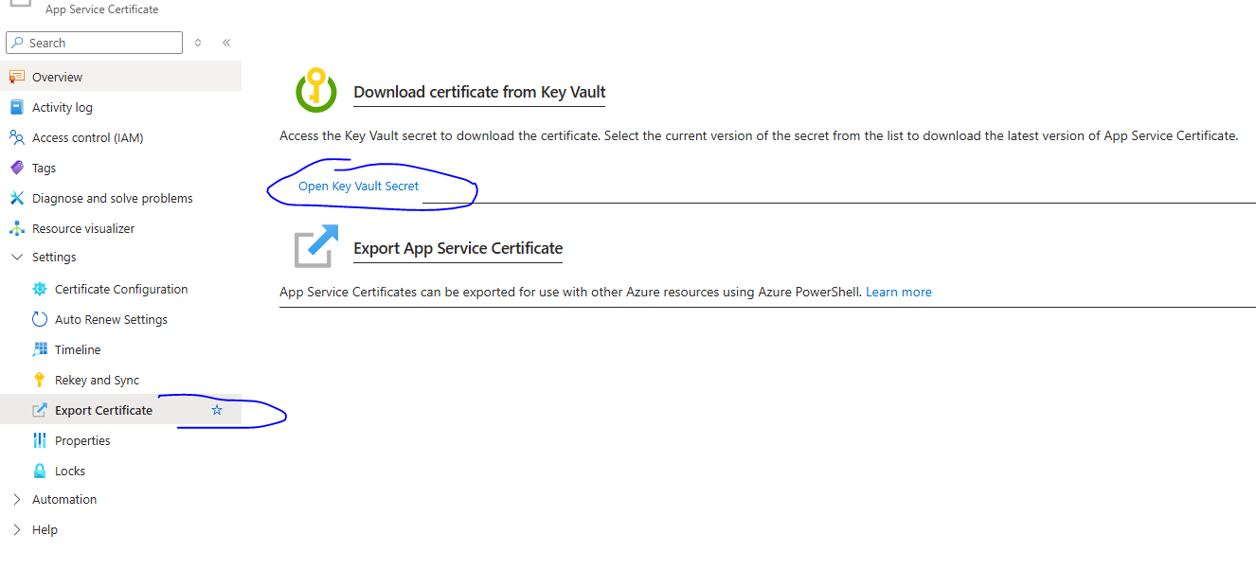1256x570 pixels.
Task: Open the Activity log page
Action: 120,107
